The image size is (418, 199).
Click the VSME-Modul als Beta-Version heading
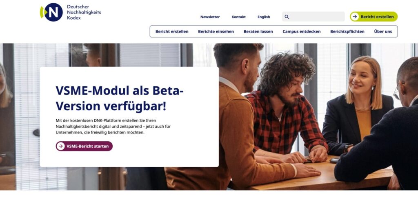click(120, 98)
